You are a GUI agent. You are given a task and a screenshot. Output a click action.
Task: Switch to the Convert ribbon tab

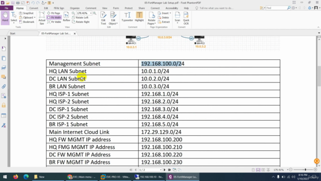pyautogui.click(x=34, y=8)
